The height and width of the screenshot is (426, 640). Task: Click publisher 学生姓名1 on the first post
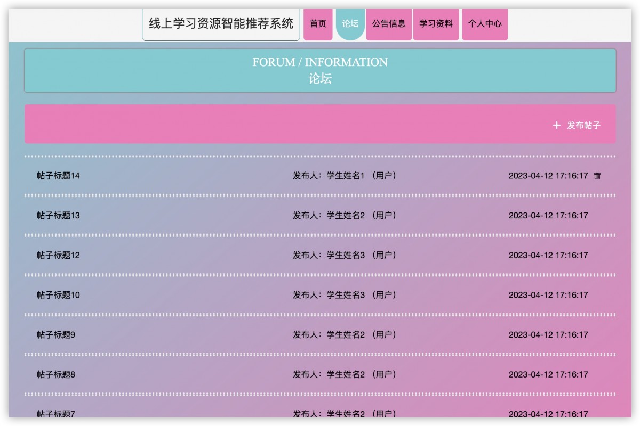[x=346, y=175]
